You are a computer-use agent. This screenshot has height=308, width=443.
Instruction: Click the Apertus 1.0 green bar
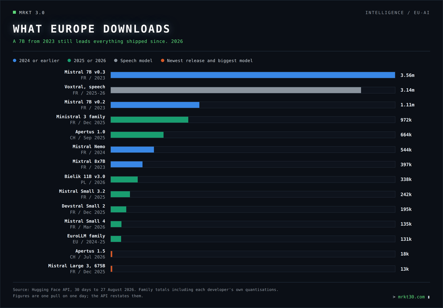point(137,135)
